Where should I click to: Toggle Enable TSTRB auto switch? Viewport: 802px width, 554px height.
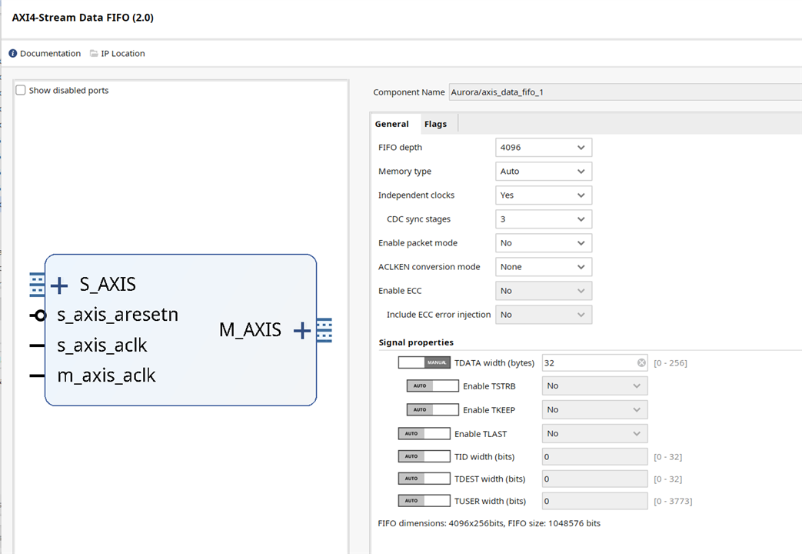point(433,385)
